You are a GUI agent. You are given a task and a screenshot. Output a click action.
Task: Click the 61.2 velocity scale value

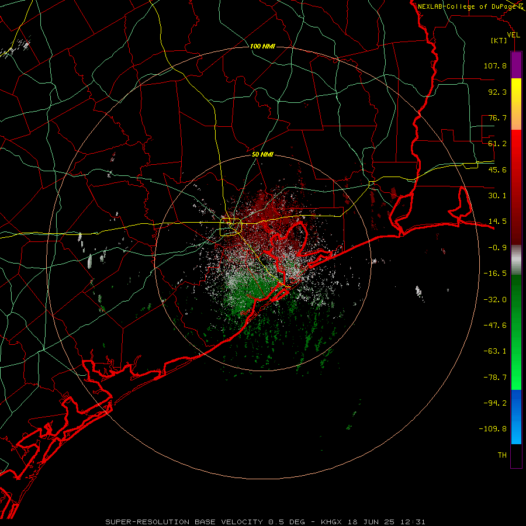pos(497,144)
